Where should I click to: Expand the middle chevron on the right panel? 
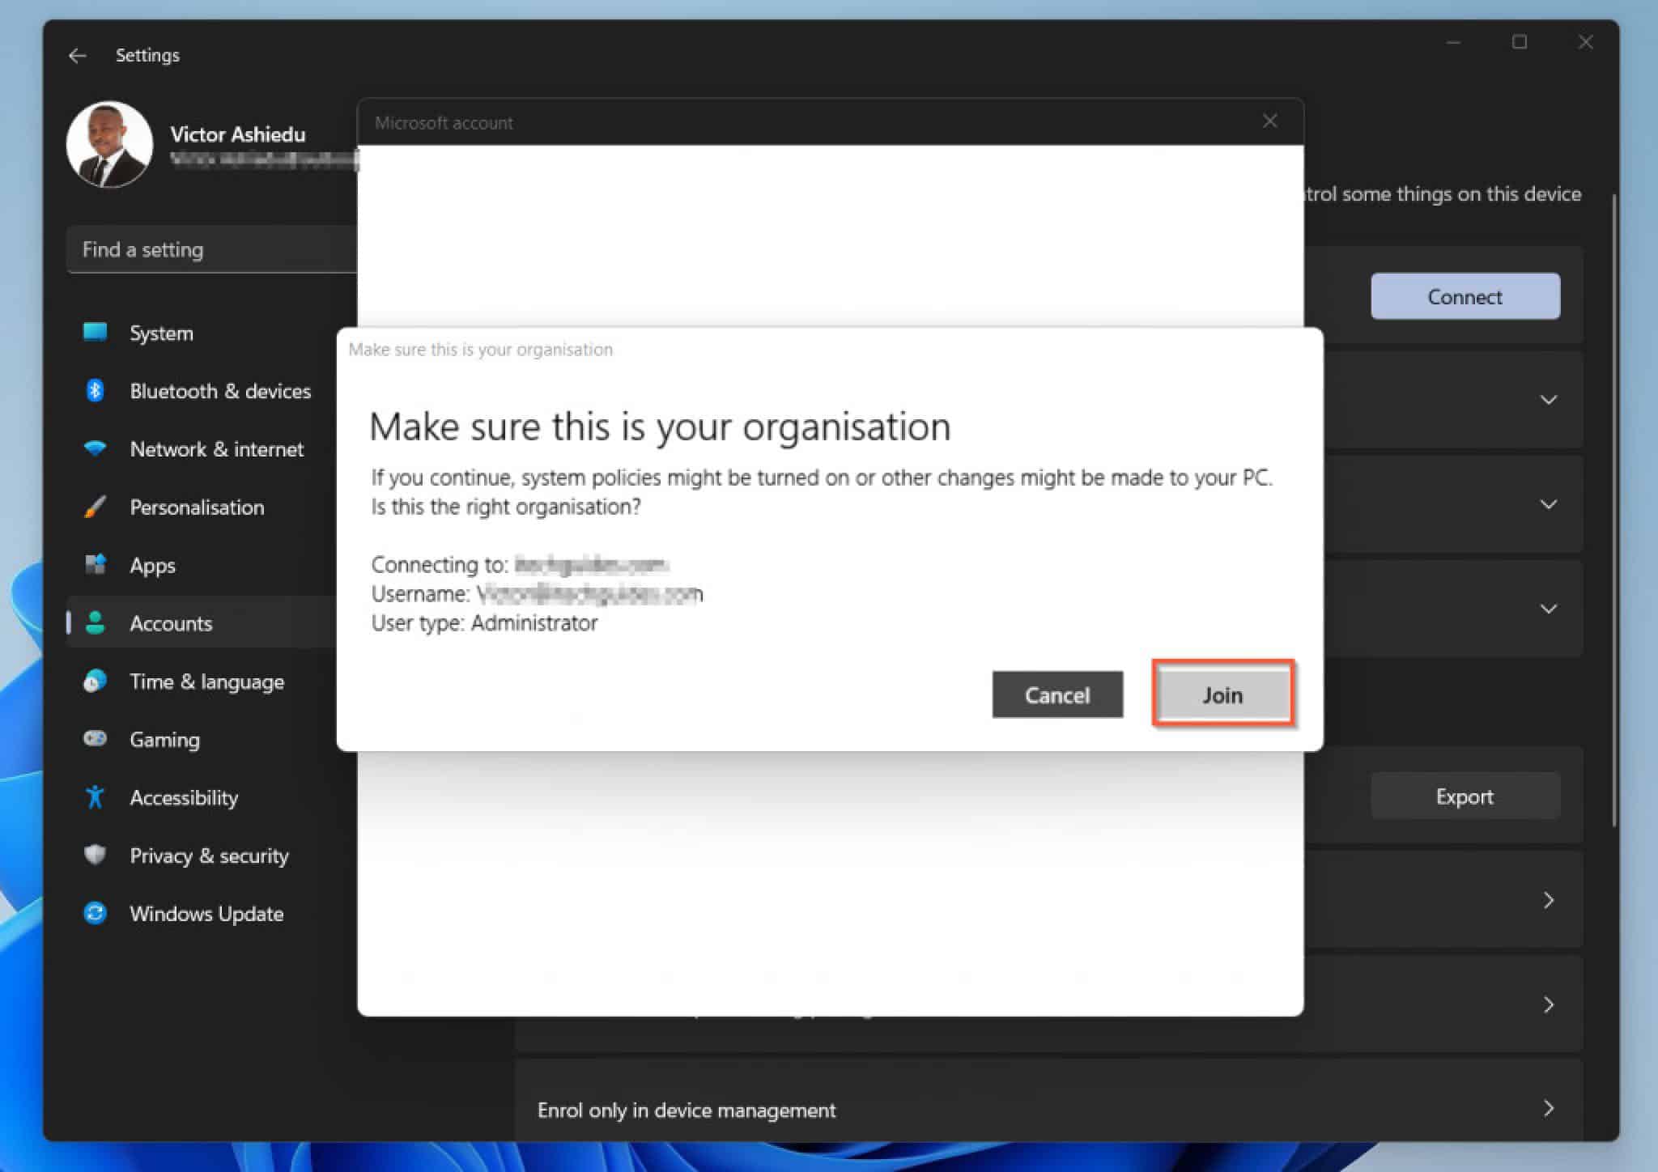coord(1549,503)
